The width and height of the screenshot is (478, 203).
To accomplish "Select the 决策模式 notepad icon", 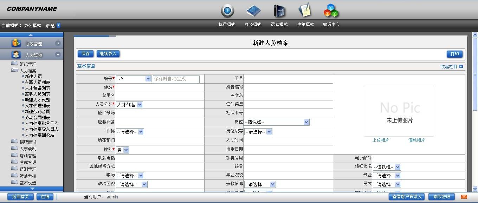I will 305,10.
